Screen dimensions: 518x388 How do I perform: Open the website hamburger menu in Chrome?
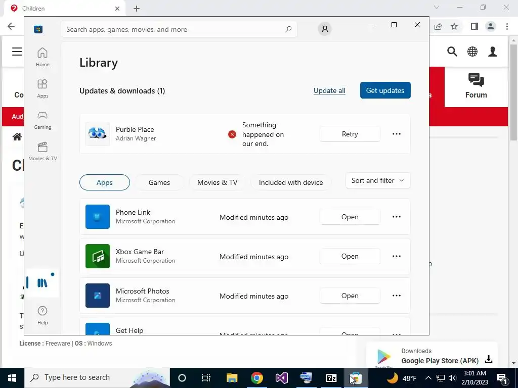click(x=17, y=52)
